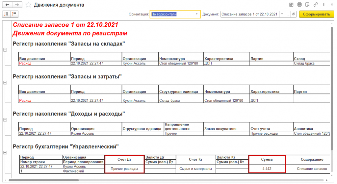Open the selected document with open button
Viewport: 337px width, 184px height.
[294, 14]
